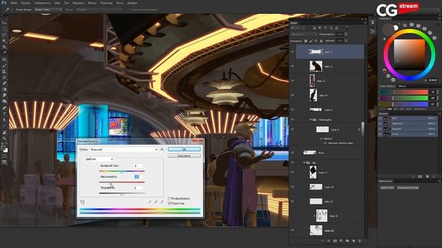Open the Filter menu
This screenshot has height=248, width=442.
(x=92, y=3)
